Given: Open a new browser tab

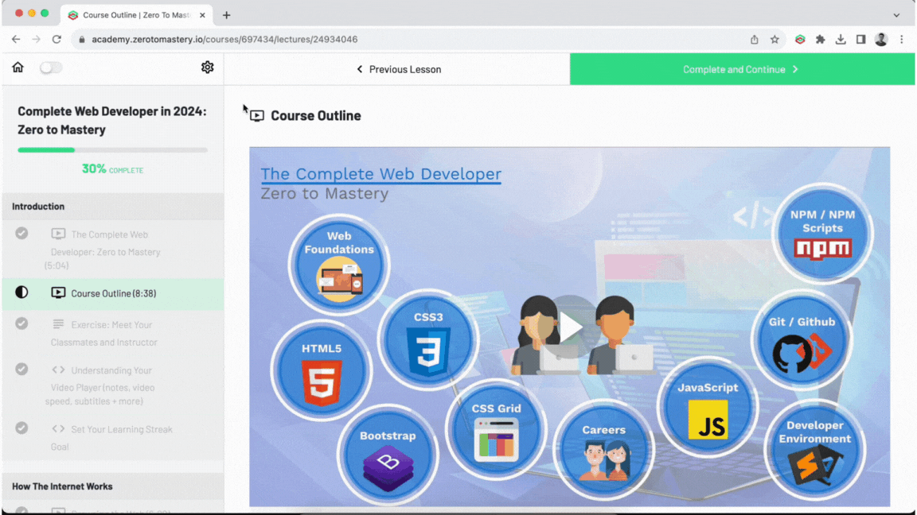Looking at the screenshot, I should point(226,15).
